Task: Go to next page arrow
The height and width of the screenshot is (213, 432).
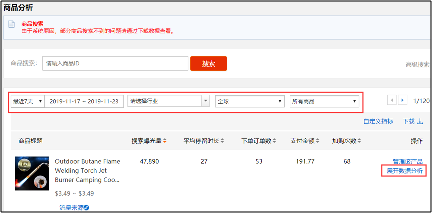Action: [x=402, y=100]
